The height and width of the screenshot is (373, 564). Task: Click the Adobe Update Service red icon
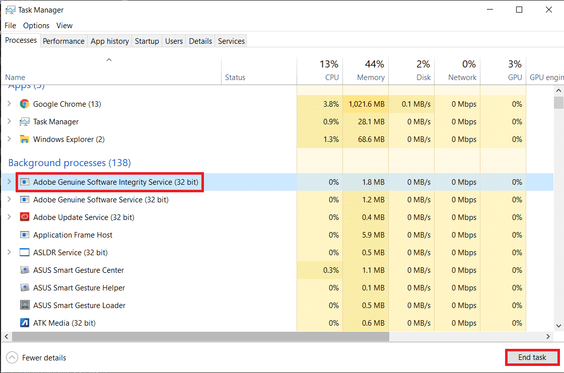tap(24, 217)
